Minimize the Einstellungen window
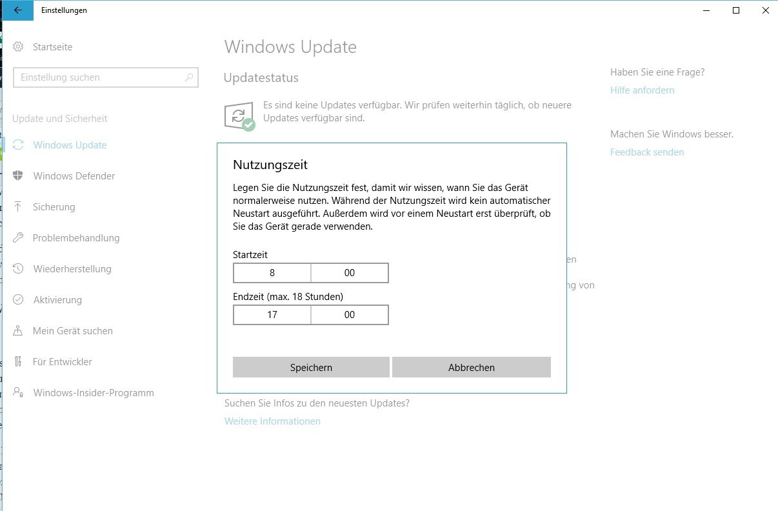This screenshot has width=778, height=511. (706, 10)
